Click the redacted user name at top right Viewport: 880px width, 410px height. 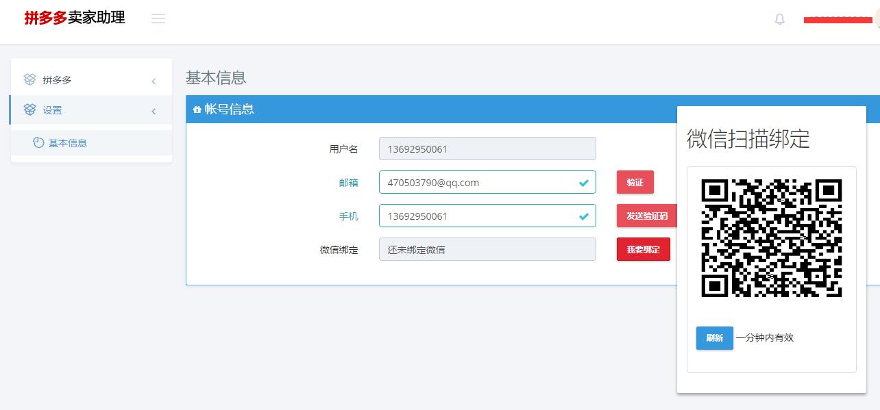click(x=838, y=21)
